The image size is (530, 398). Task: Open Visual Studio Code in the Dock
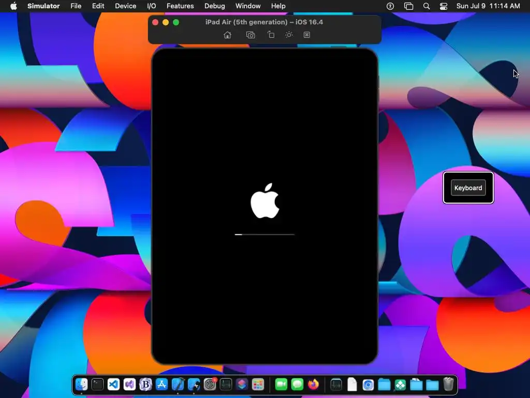tap(113, 385)
